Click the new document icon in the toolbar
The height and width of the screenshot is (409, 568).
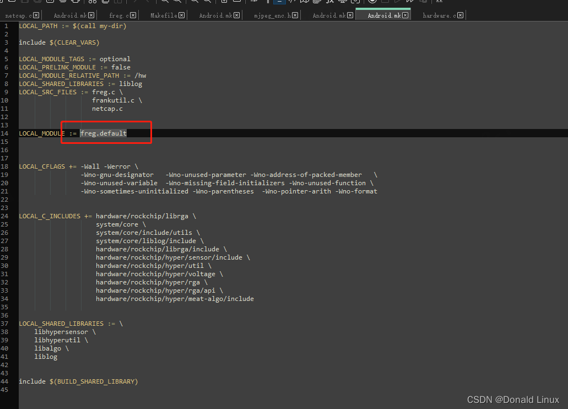coord(3,3)
